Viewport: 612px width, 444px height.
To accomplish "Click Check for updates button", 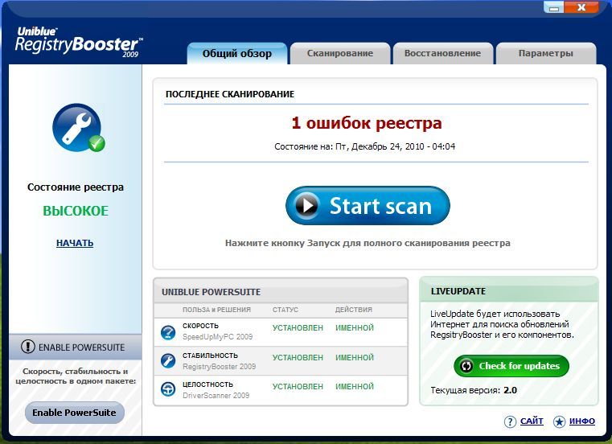I will [x=511, y=366].
